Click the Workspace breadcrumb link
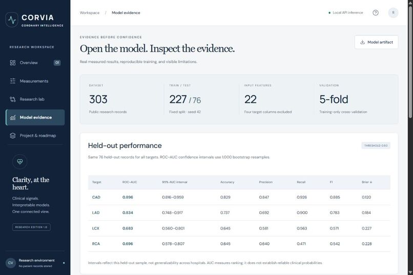This screenshot has height=275, width=413. coord(90,13)
